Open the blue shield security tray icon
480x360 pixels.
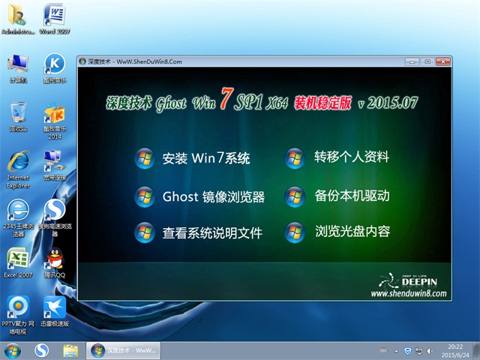[407, 351]
